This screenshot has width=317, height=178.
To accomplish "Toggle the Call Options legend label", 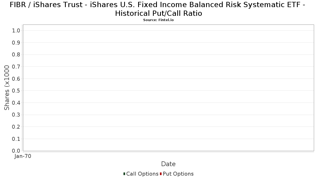I will (142, 174).
